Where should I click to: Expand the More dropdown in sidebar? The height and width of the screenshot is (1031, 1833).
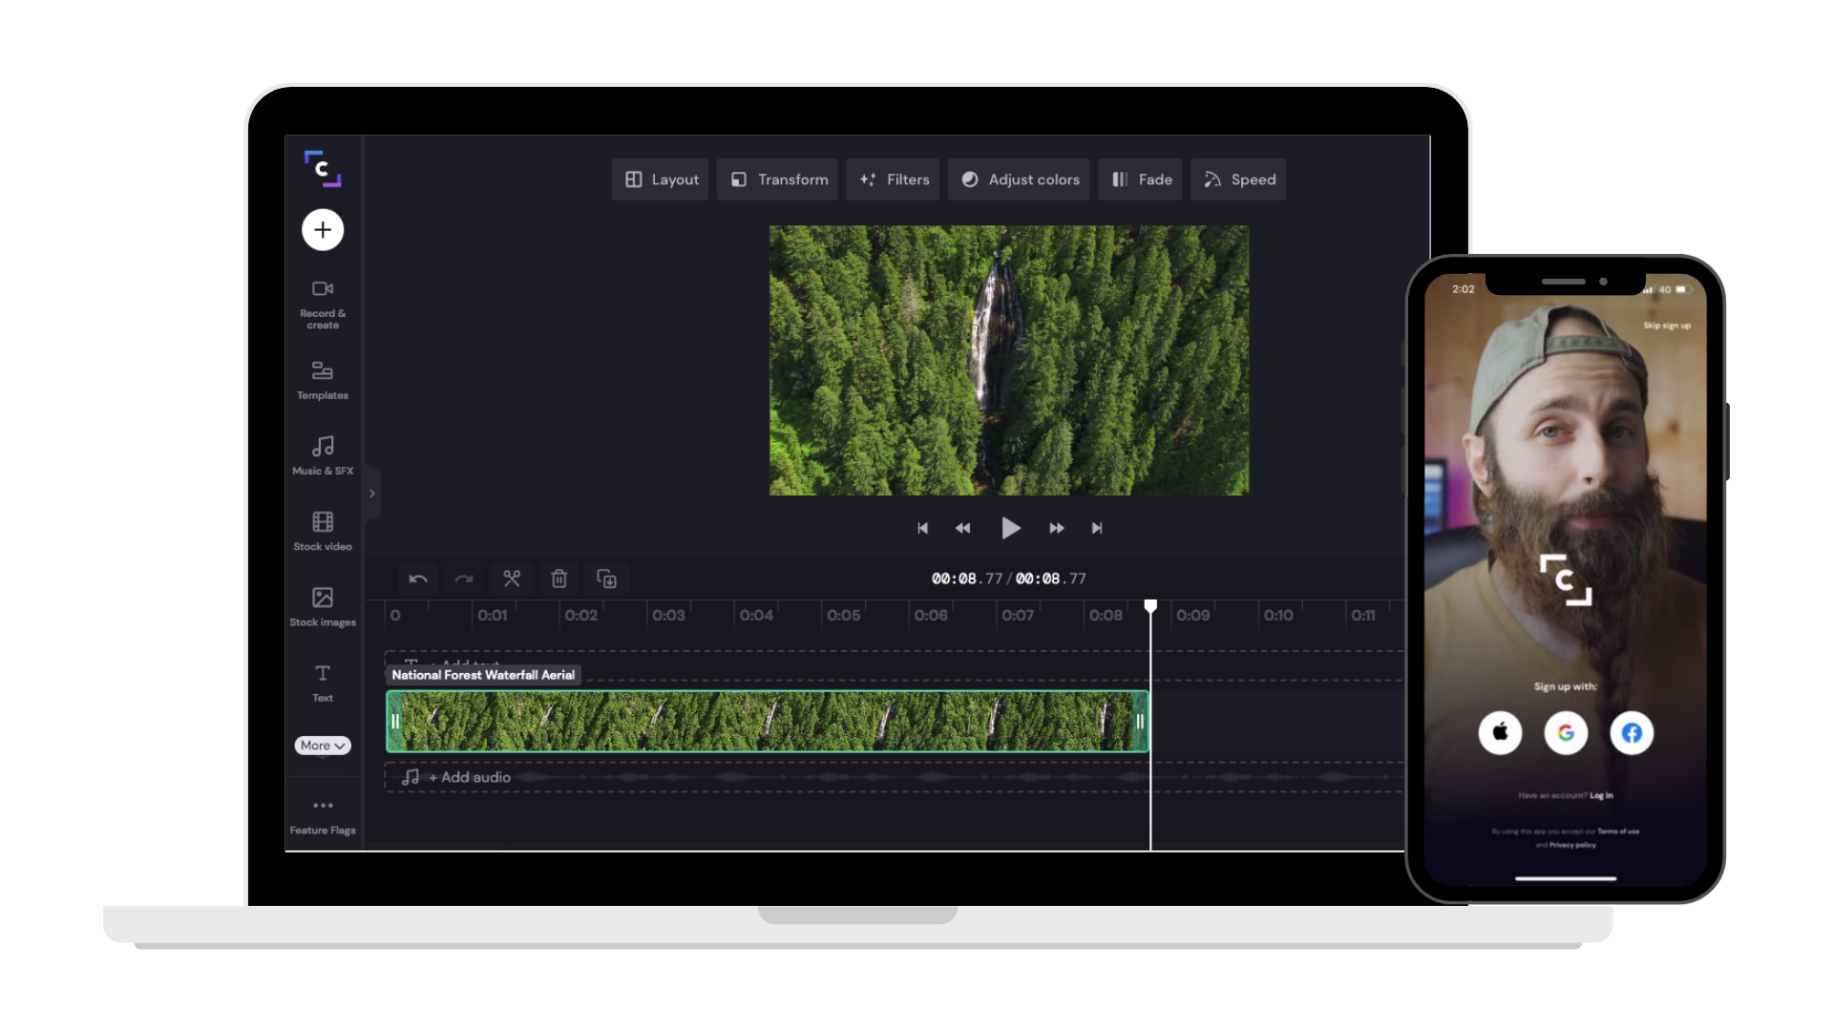[323, 746]
